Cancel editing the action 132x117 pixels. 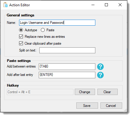click(111, 106)
